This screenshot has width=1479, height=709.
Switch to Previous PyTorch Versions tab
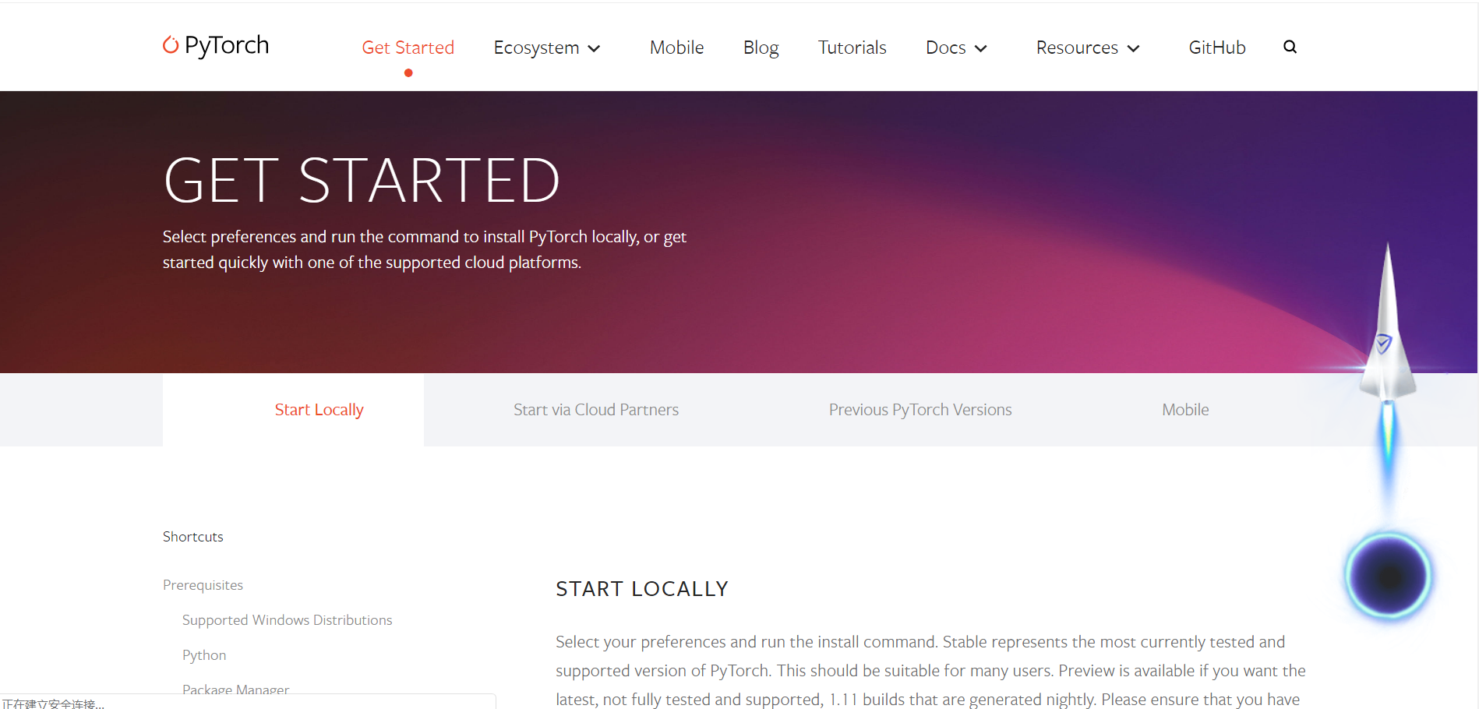(x=920, y=410)
